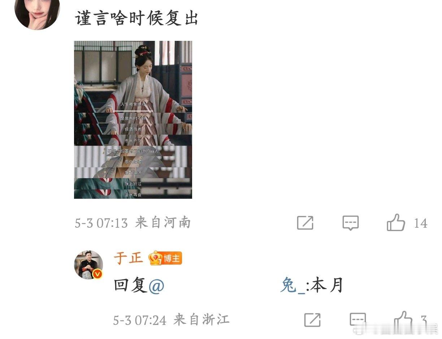Viewport: 442px width, 339px height.
Task: Tap the orange verified V badge
Action: pos(97,274)
